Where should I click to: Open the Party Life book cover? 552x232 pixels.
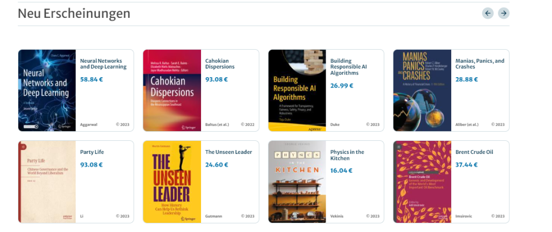[x=47, y=182]
